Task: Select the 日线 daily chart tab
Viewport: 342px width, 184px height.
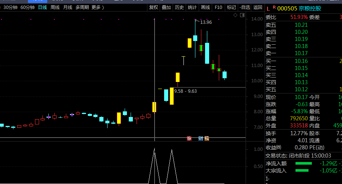Action: click(x=42, y=7)
